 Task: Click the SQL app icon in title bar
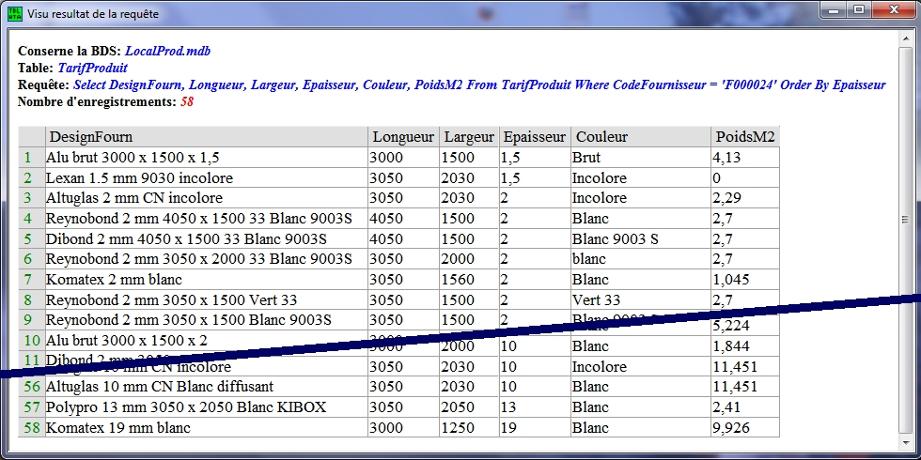tap(14, 14)
